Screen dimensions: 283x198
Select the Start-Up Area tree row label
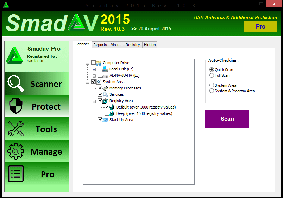click(121, 120)
